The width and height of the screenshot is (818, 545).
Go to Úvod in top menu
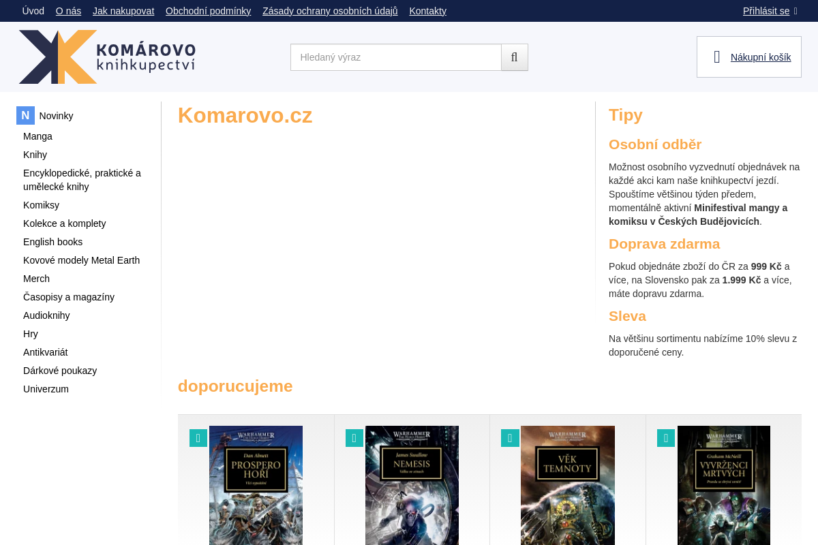click(x=33, y=11)
